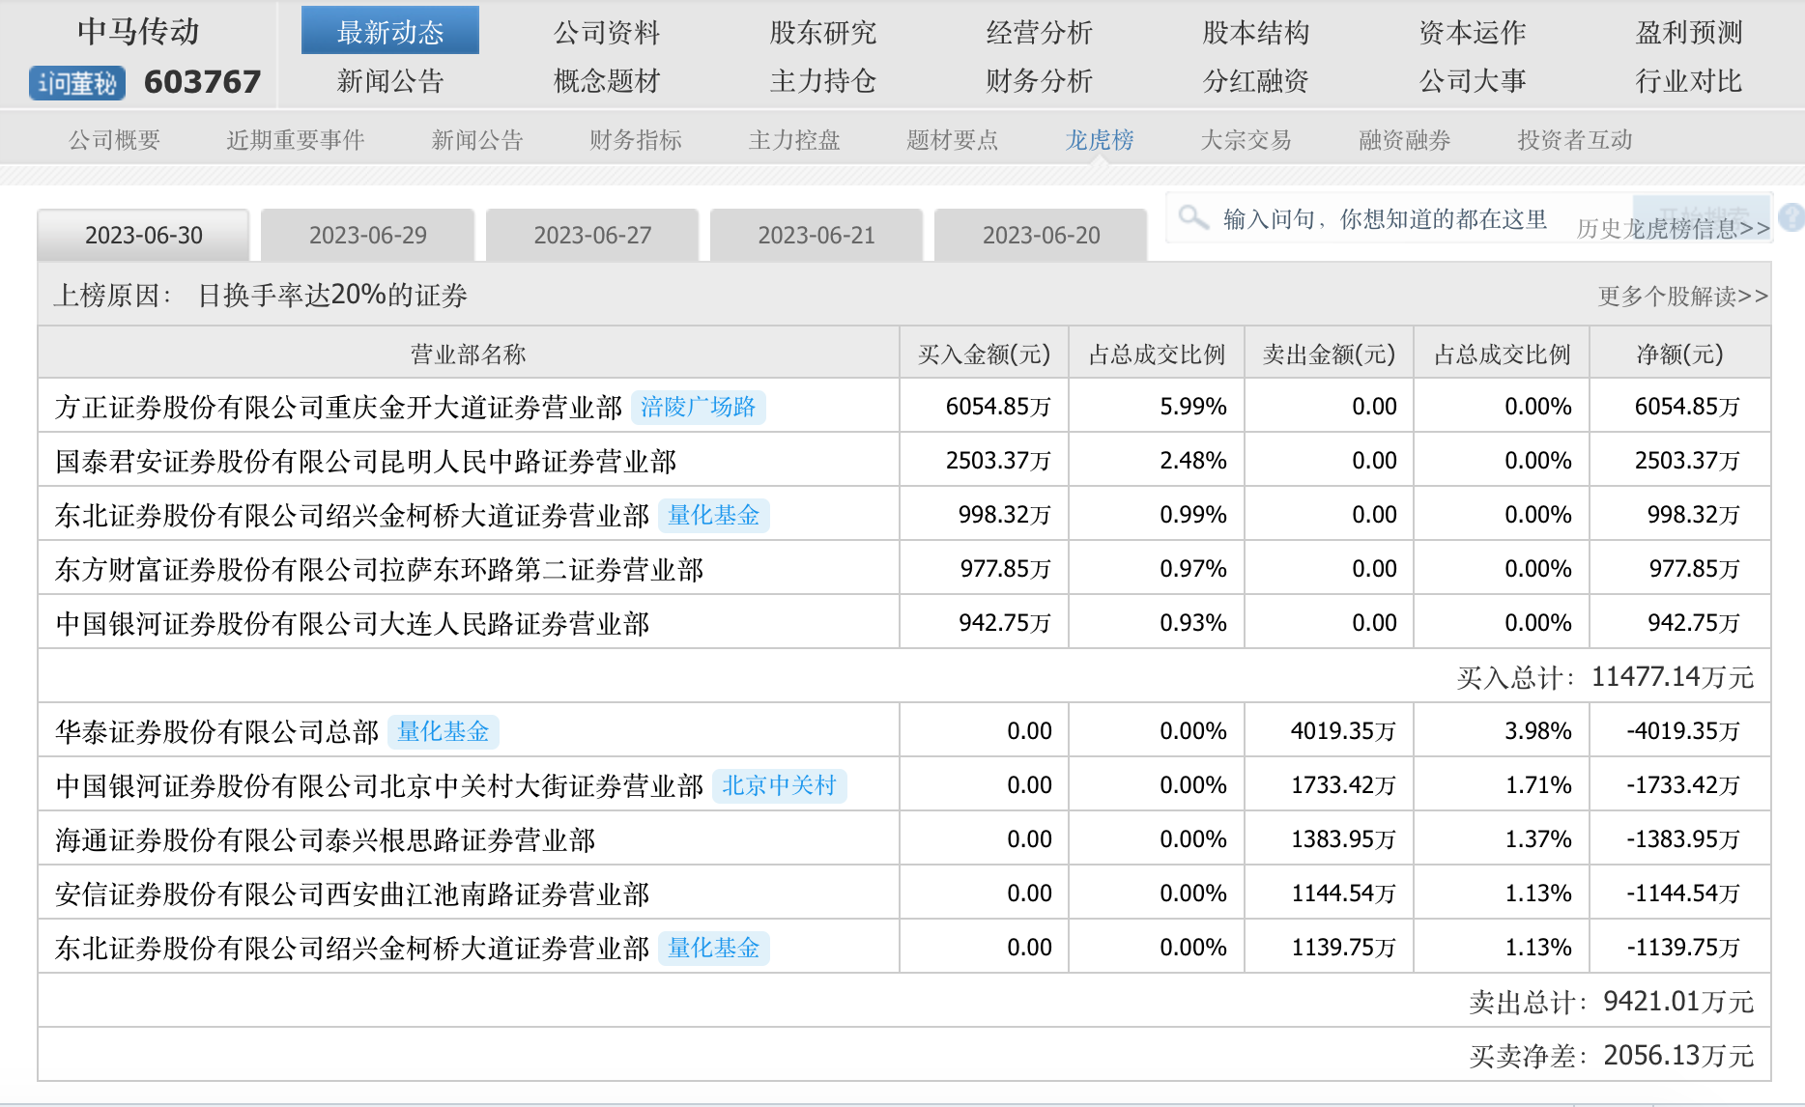Screen dimensions: 1805x1107
Task: Select 中国银河证券股份有限公司大连人民路证券营业部
Action: [352, 623]
